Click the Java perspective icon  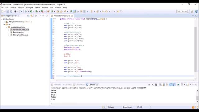pyautogui.click(x=196, y=12)
